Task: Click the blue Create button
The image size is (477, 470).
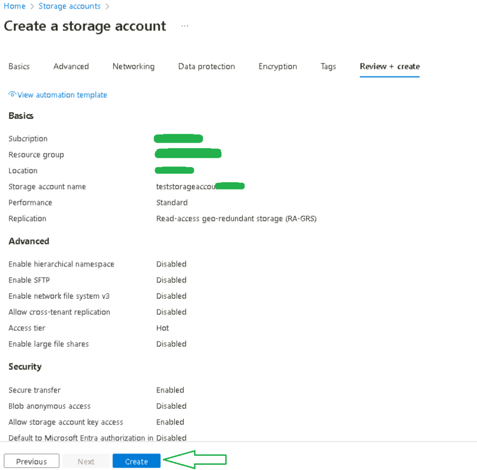Action: (136, 461)
